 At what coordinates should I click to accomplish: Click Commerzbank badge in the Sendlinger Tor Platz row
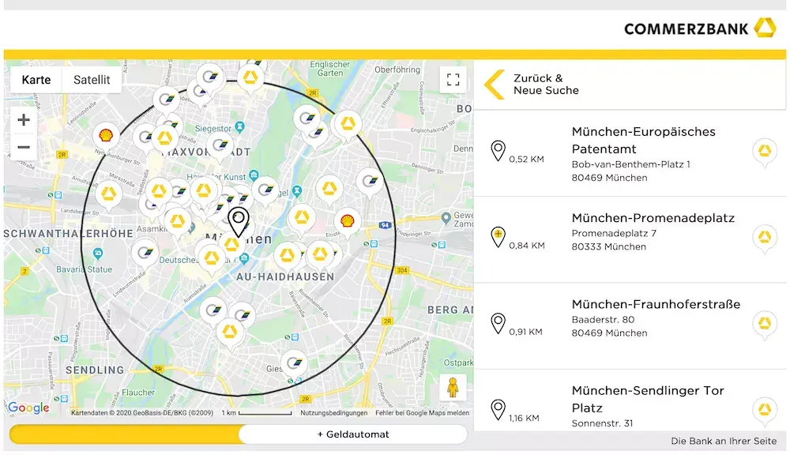pos(764,410)
